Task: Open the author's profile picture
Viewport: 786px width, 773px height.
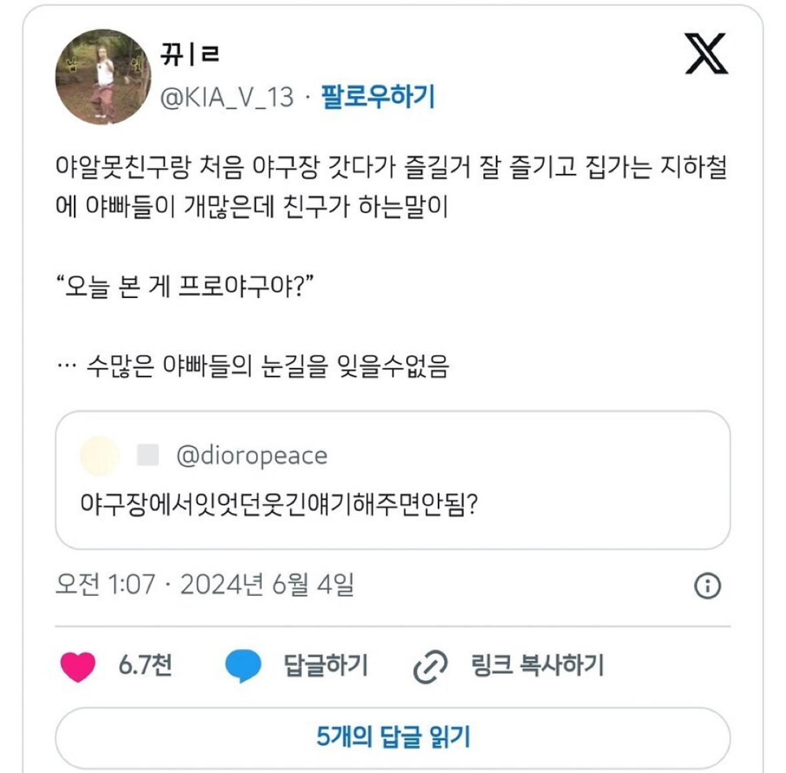Action: coord(103,77)
